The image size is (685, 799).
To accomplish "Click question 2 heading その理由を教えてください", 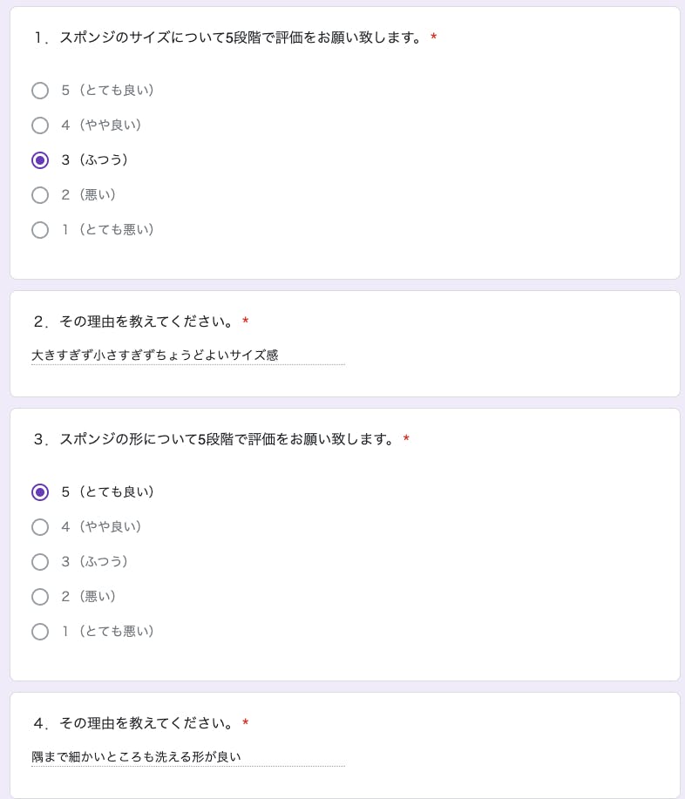I will click(x=133, y=322).
